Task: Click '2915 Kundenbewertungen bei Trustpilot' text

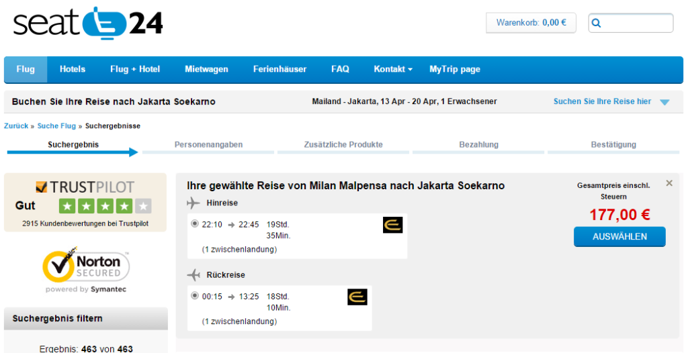Action: click(85, 223)
